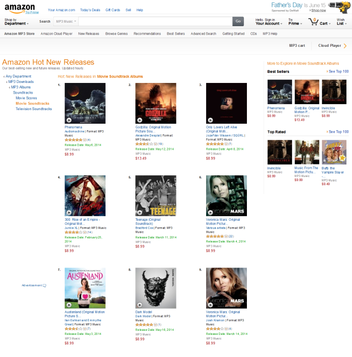Open Television Soundtracks category
The image size is (352, 357).
(34, 109)
